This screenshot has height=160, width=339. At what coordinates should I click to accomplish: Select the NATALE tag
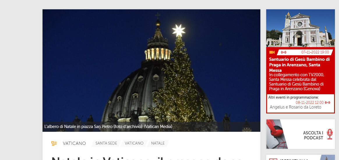coord(158,143)
